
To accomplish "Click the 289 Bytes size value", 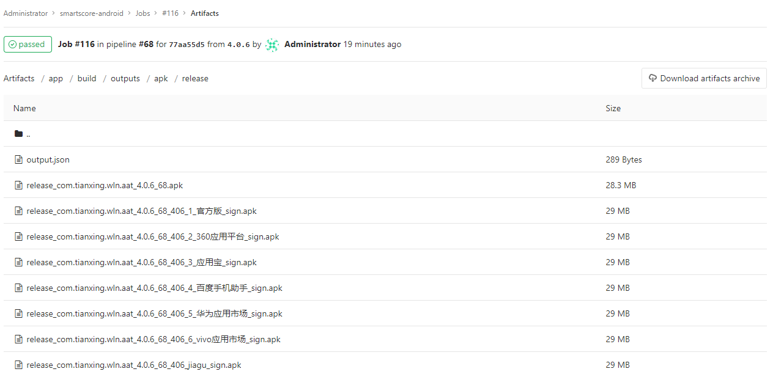I will click(624, 159).
